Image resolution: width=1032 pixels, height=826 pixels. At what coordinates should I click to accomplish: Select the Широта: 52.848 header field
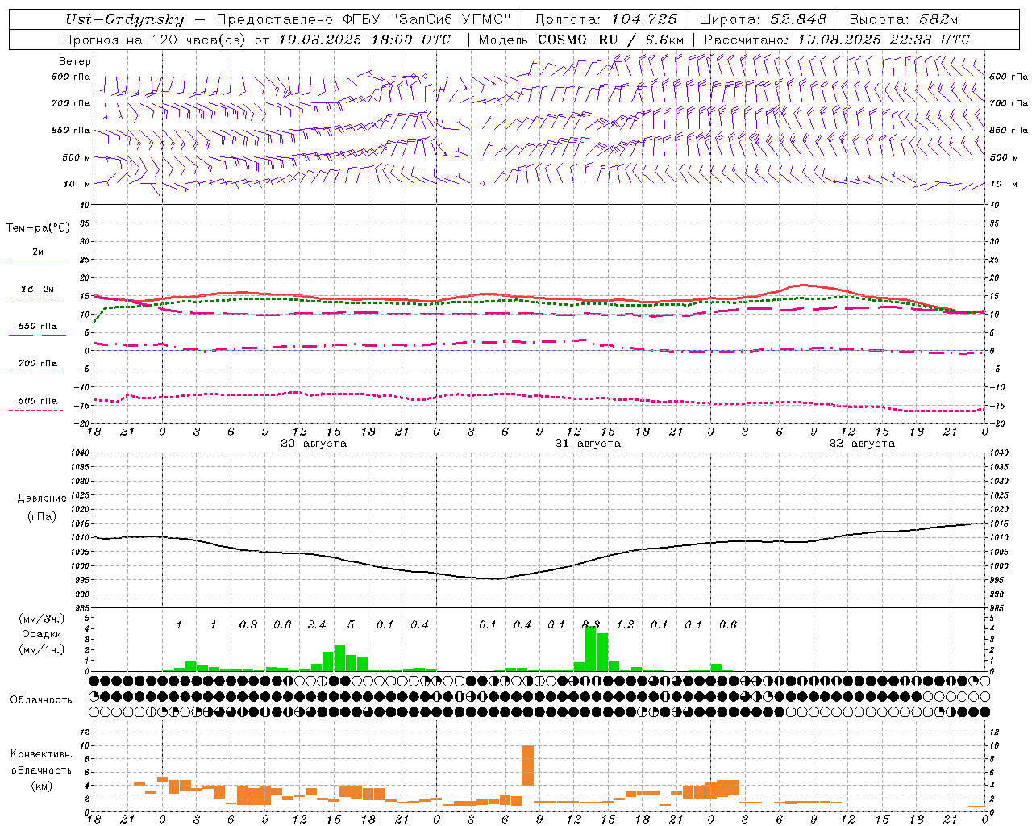(763, 19)
